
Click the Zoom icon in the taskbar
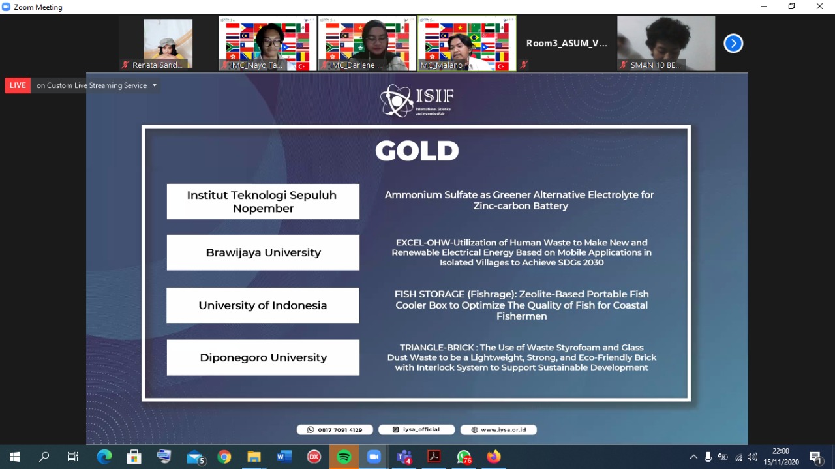374,457
